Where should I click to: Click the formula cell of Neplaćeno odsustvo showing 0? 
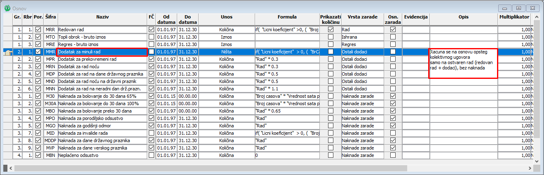287,155
